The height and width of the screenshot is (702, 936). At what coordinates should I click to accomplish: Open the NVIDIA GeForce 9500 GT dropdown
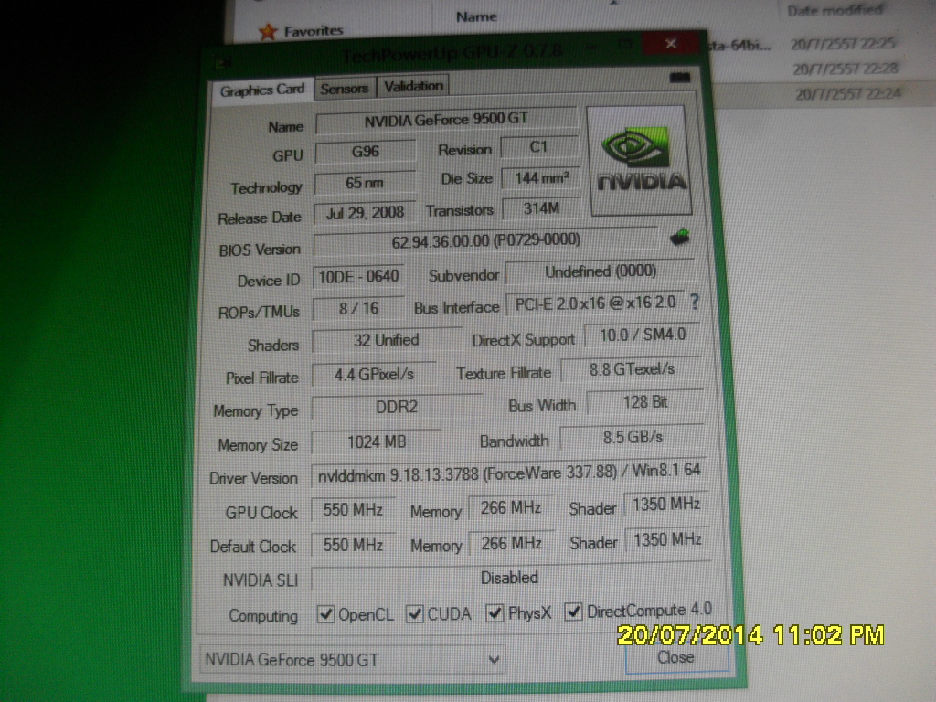(x=353, y=660)
